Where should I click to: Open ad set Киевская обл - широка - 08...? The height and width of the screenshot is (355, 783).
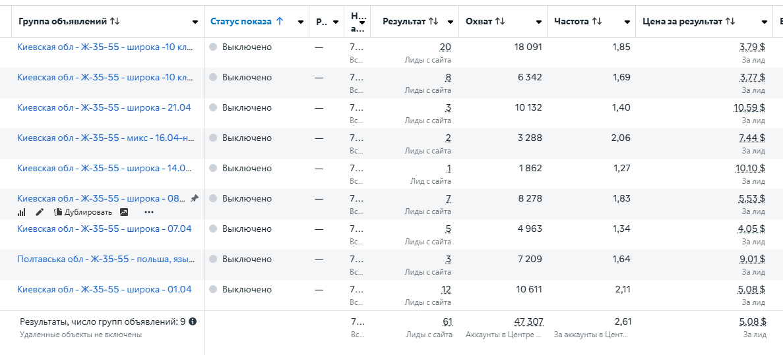(102, 198)
